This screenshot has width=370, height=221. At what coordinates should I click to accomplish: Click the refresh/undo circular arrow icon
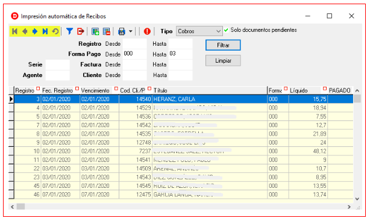pyautogui.click(x=55, y=31)
